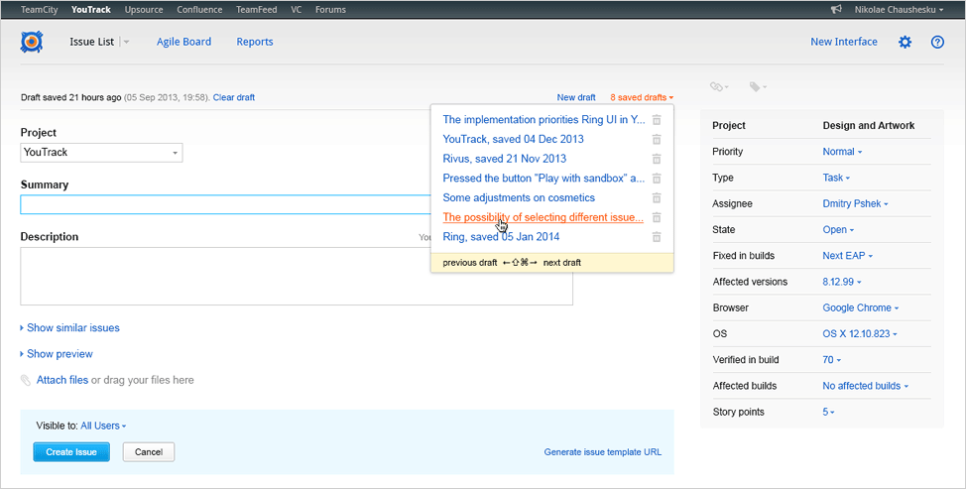Change OS X 12.10.823 dropdown

click(x=860, y=334)
